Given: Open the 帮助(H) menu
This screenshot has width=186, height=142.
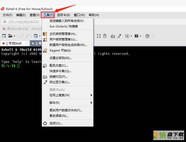Looking at the screenshot, I should [x=94, y=15].
